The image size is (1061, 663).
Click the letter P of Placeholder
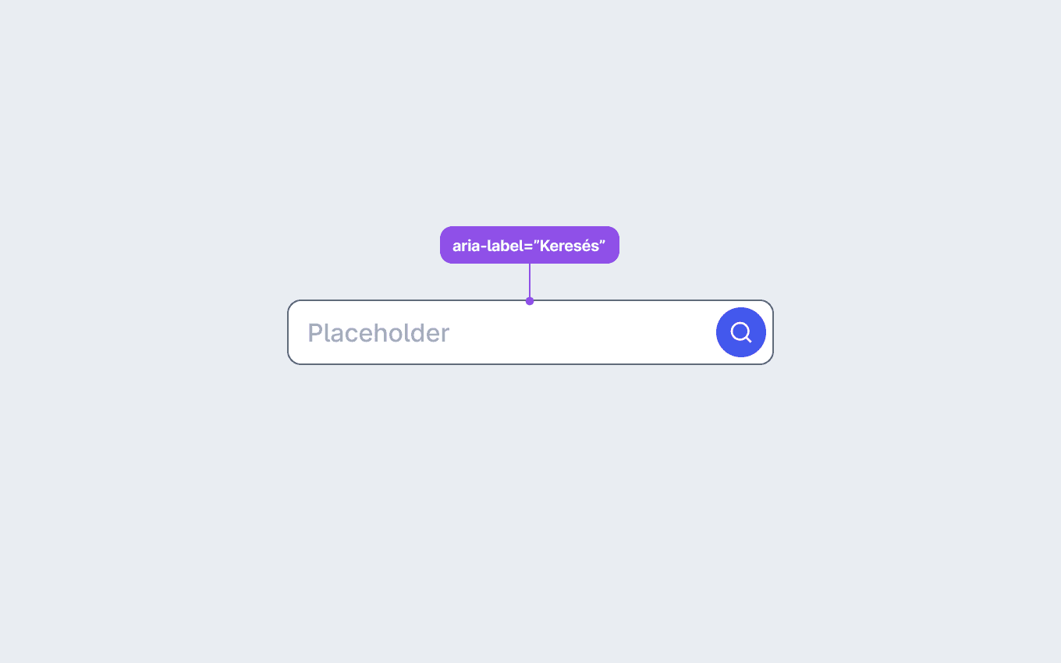[315, 333]
